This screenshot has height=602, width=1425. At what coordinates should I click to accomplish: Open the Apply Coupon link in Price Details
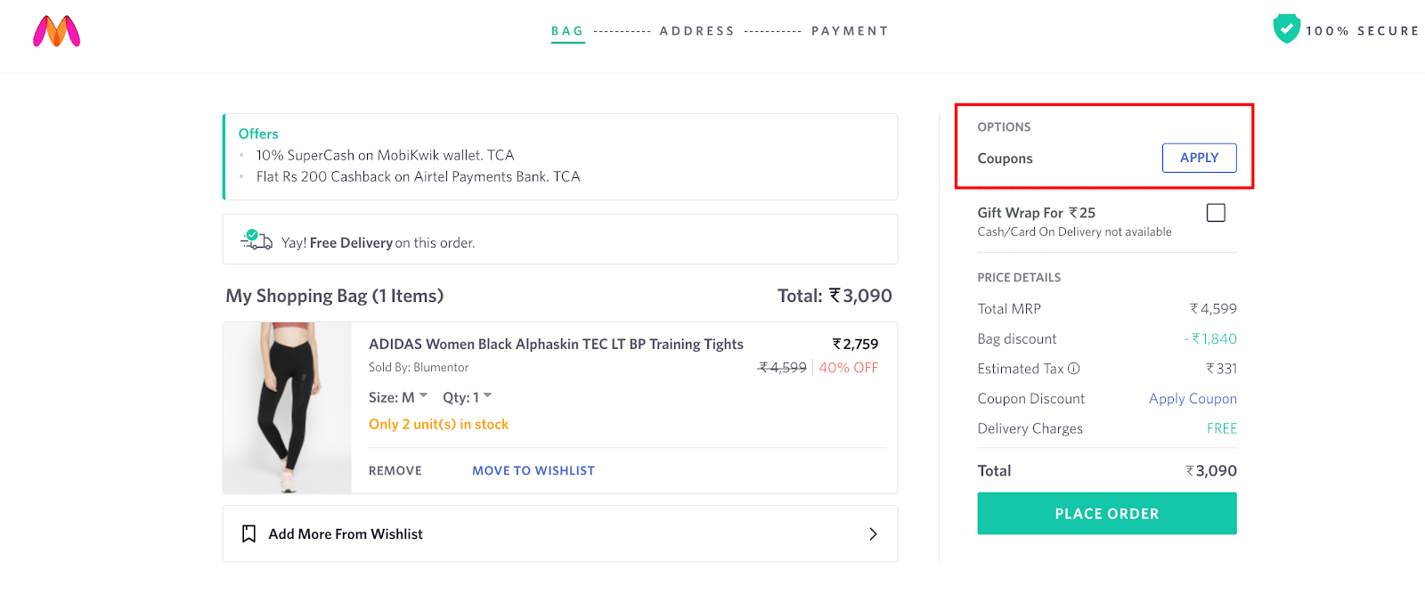(x=1192, y=398)
